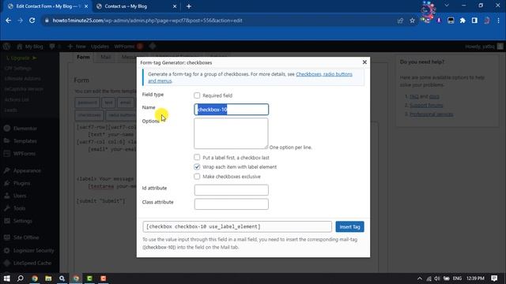Click the Name input field
Viewport: 506px width, 284px height.
[x=232, y=110]
